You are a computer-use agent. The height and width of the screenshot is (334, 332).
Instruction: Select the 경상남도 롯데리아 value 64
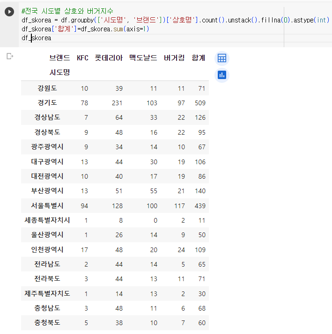(119, 117)
